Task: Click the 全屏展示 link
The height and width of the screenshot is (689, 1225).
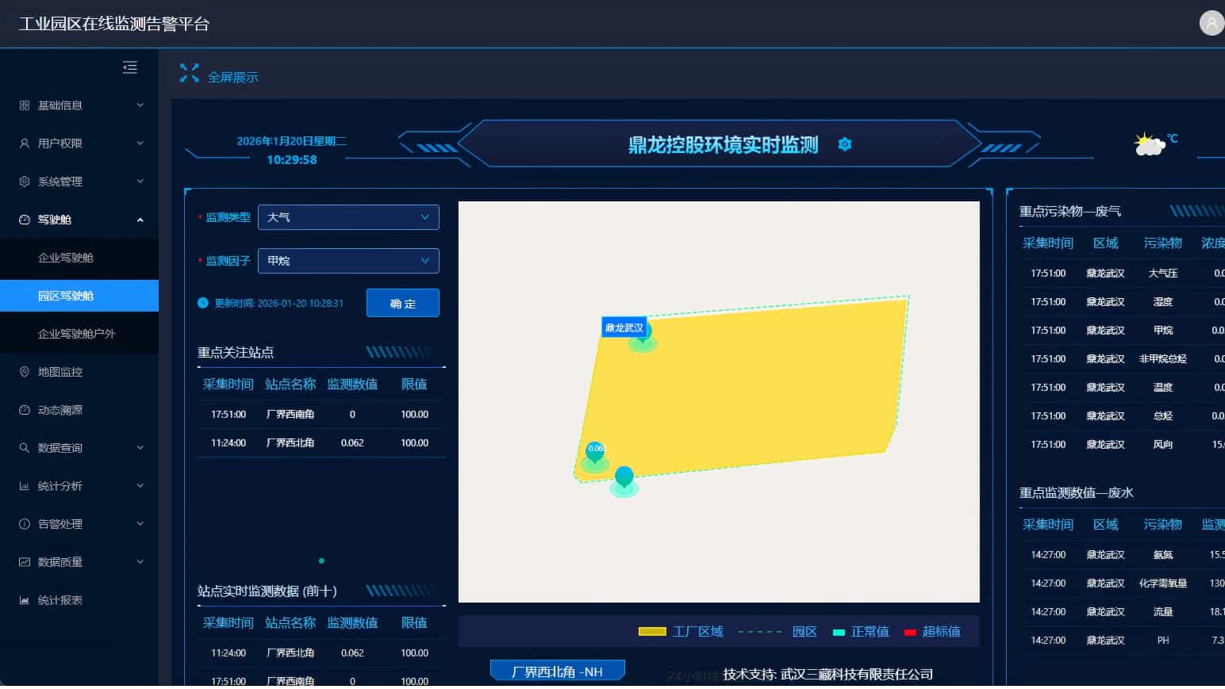Action: 232,77
